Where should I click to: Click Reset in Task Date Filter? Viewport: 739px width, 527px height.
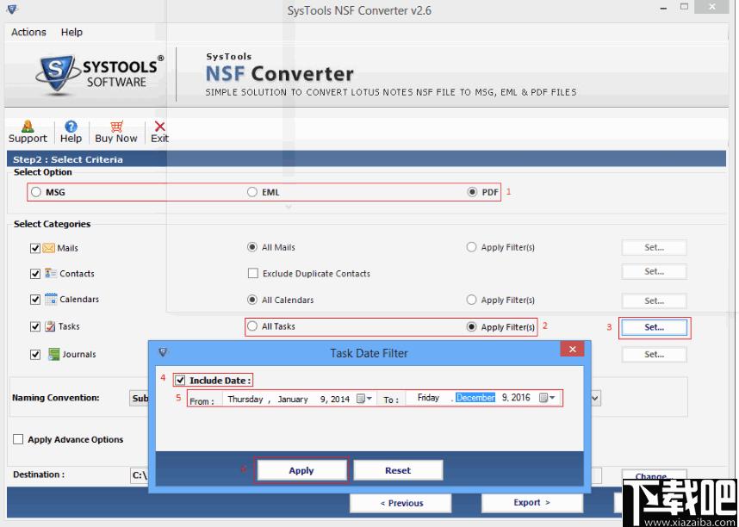click(x=398, y=470)
